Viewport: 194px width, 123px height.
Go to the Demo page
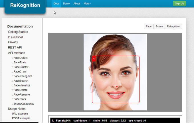[66, 4]
